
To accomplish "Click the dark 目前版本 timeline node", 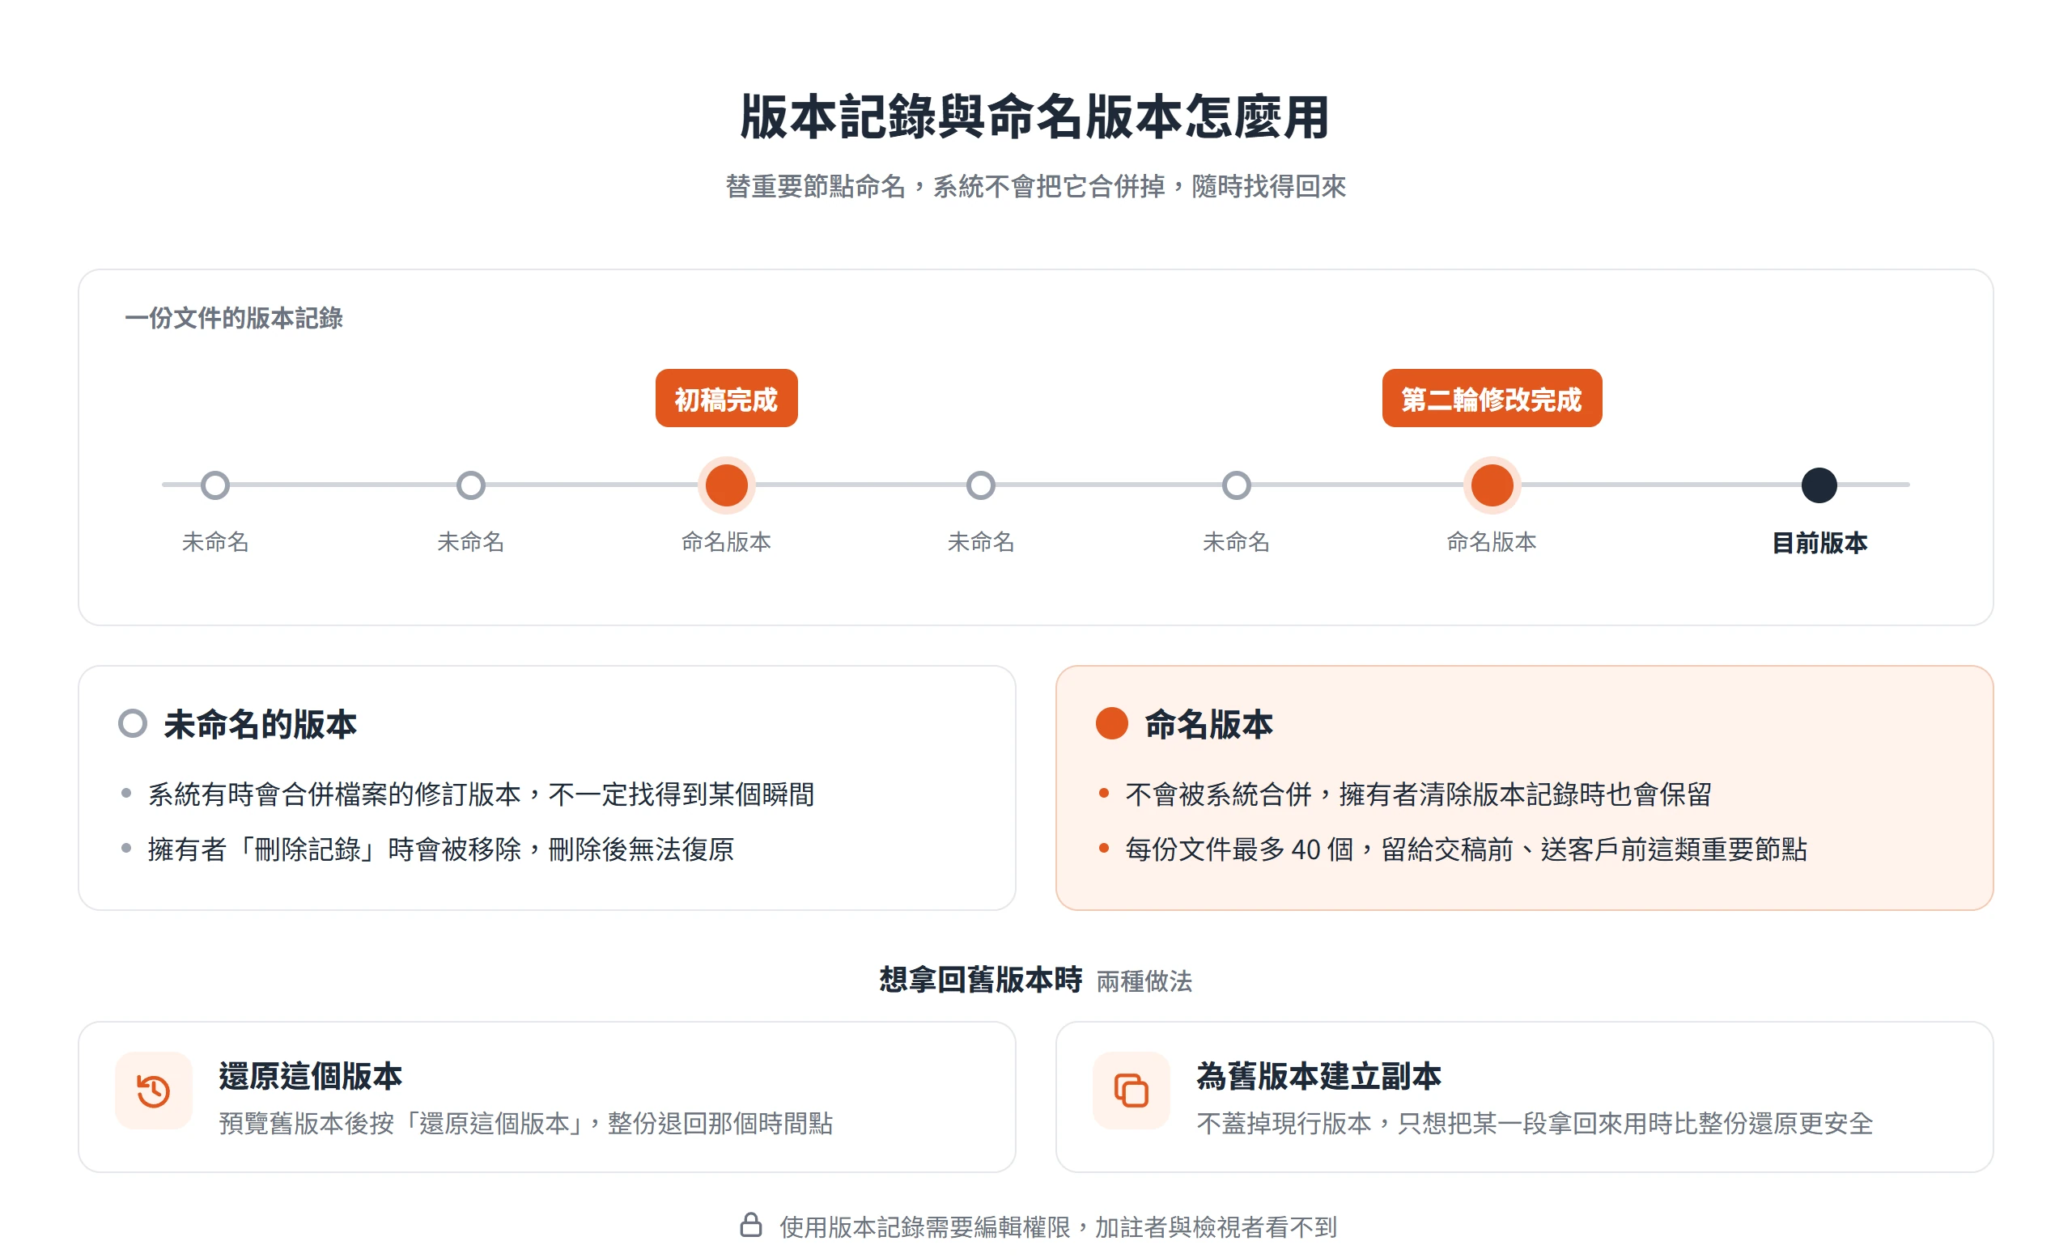I will (x=1819, y=485).
